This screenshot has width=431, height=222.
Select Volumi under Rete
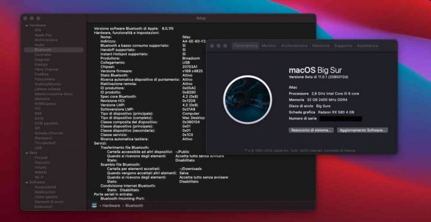(40, 167)
